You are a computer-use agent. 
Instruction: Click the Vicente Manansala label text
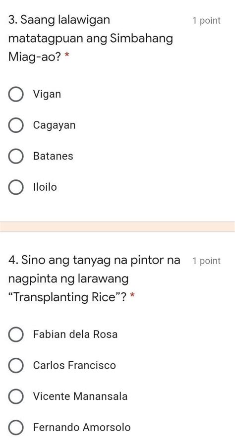(x=80, y=396)
